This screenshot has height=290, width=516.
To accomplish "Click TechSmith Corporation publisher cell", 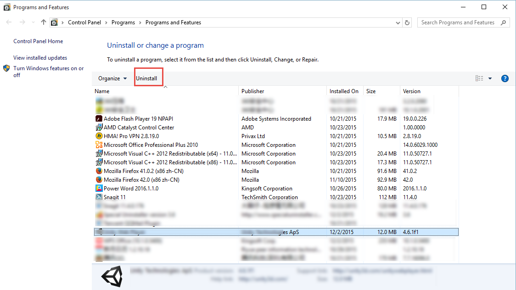I will [x=269, y=197].
